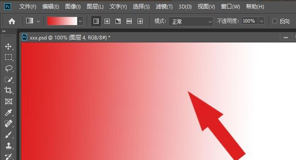Select the Frame tool
Screen dimensions: 296x160
point(8,101)
